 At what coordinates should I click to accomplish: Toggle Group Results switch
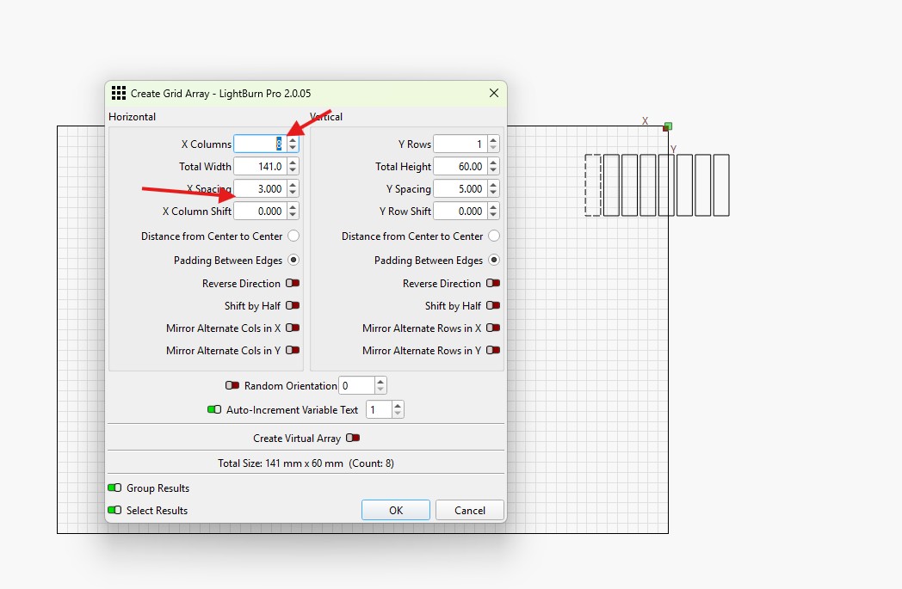tap(114, 488)
